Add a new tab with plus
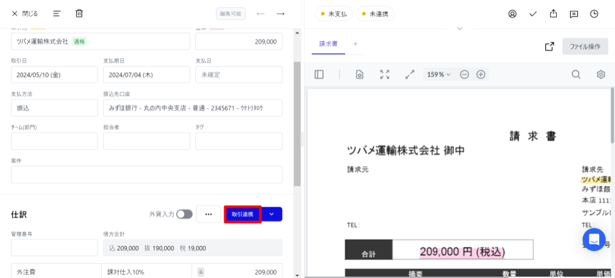This screenshot has height=278, width=615. tap(356, 44)
